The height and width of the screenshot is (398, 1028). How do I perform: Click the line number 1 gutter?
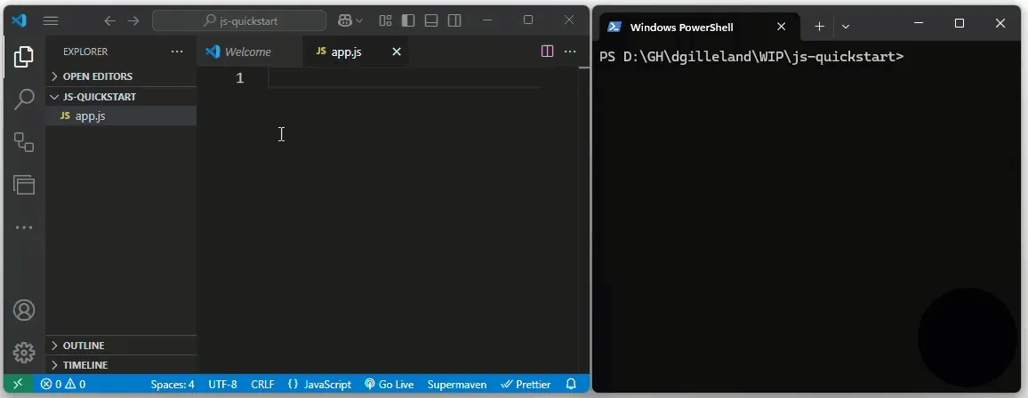click(x=240, y=78)
